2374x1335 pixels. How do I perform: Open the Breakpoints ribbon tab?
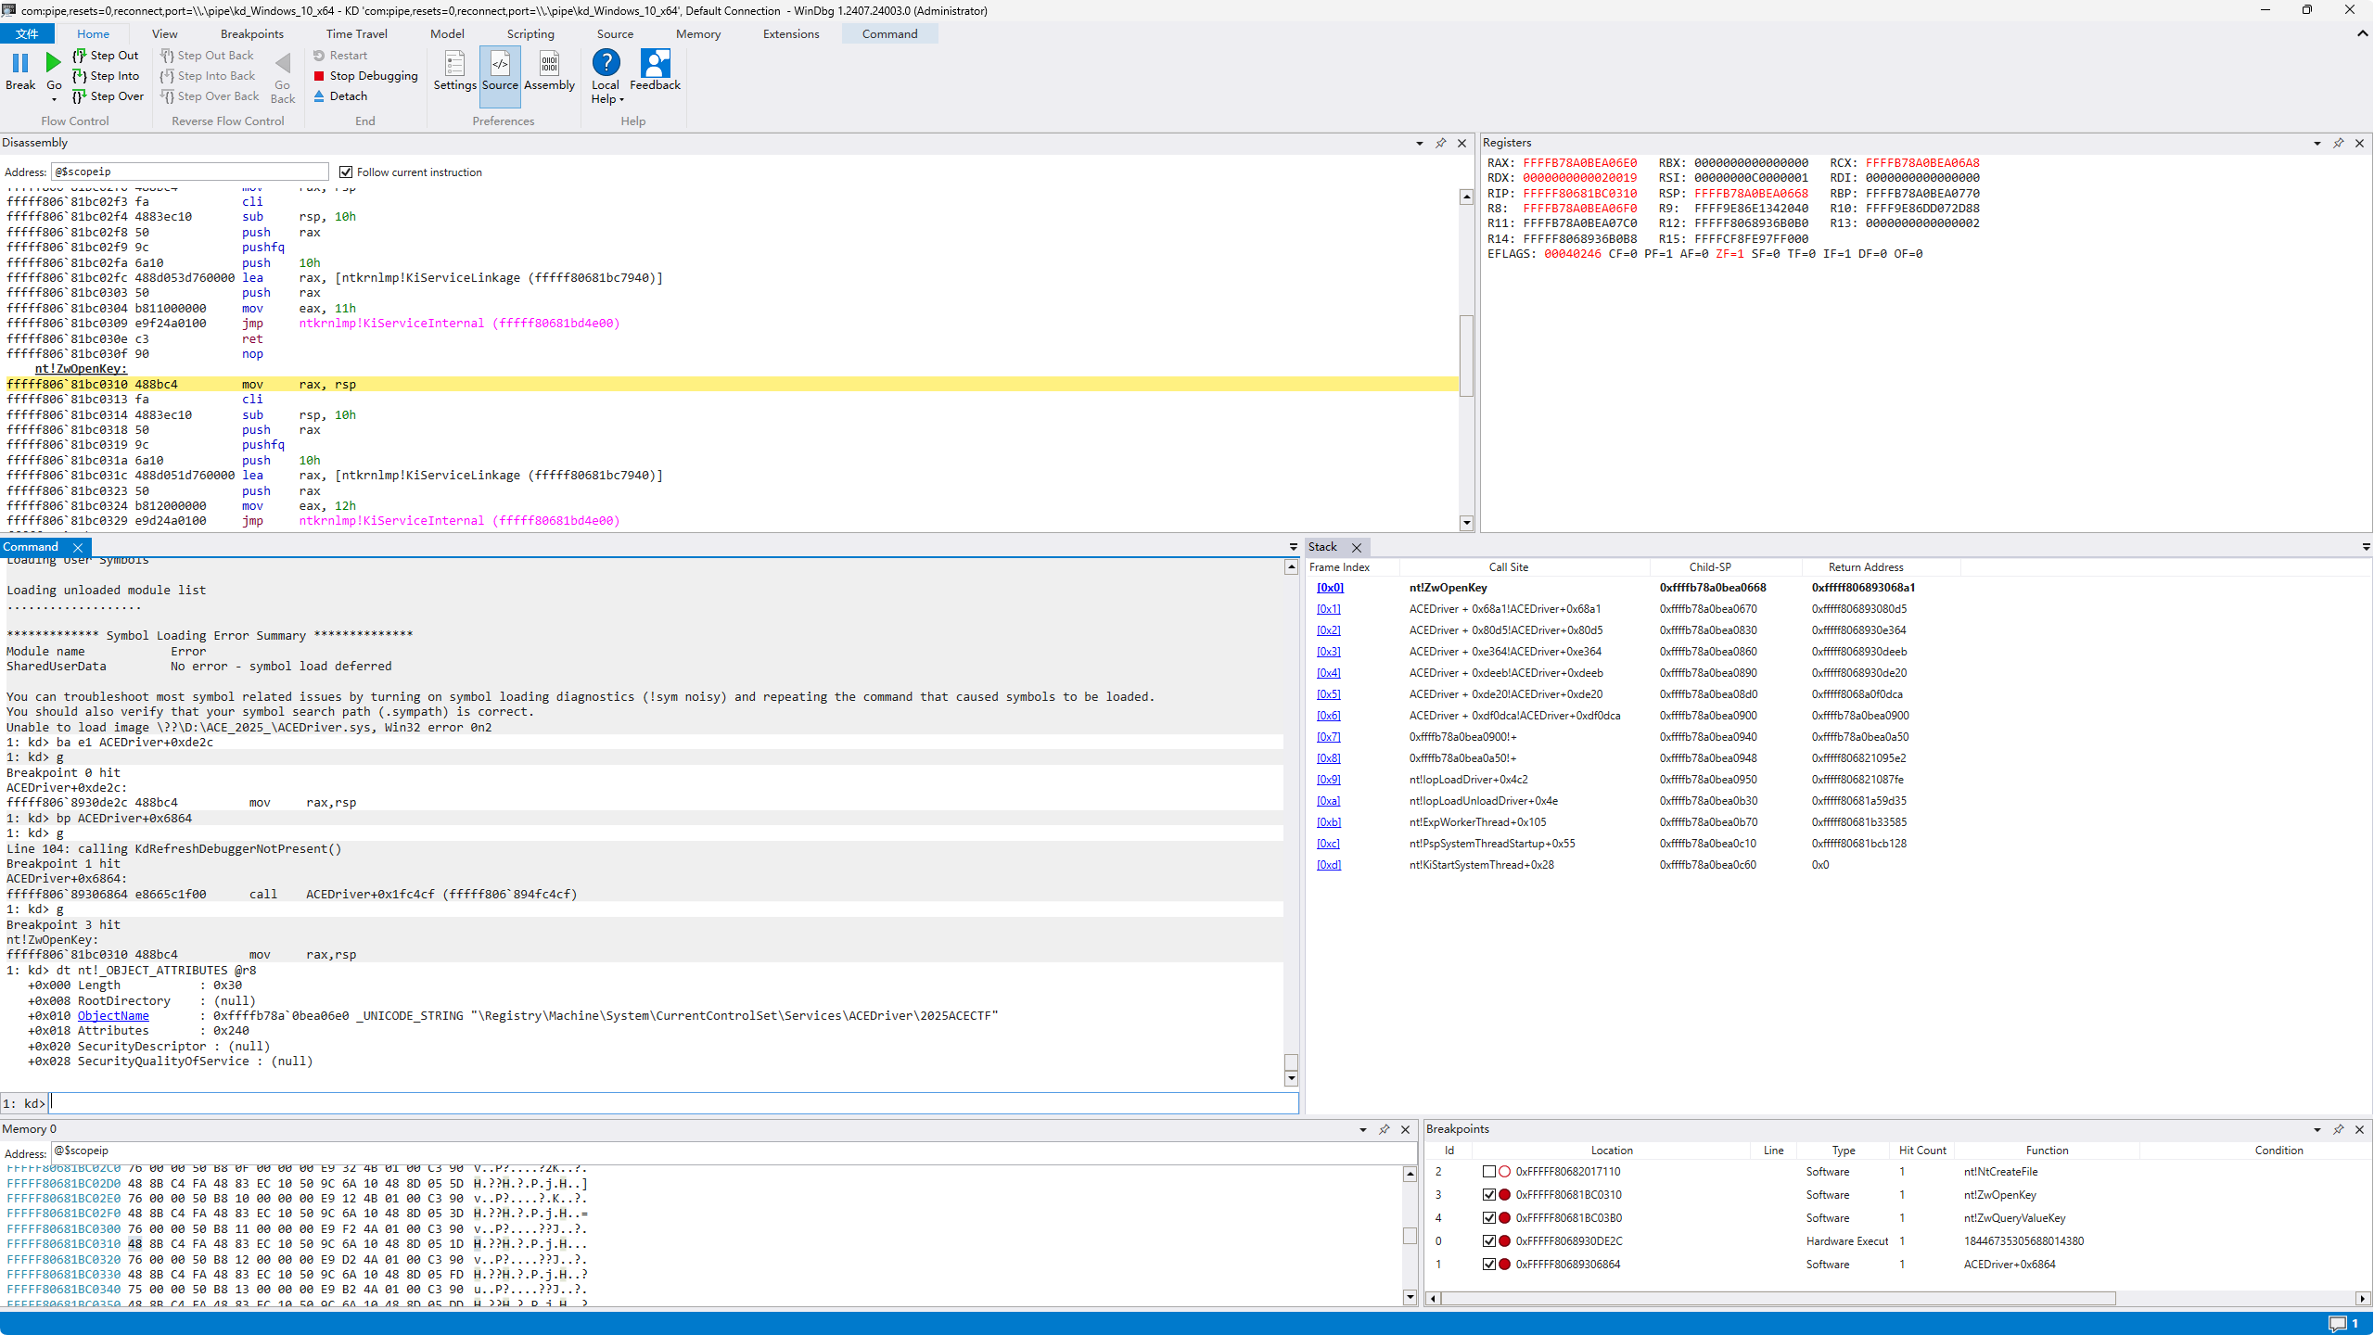click(x=252, y=34)
